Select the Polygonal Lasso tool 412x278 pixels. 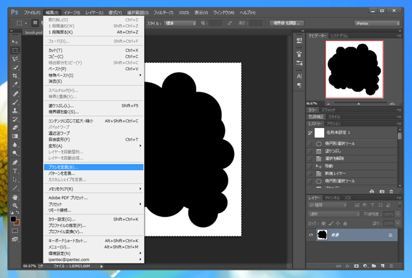[15, 59]
